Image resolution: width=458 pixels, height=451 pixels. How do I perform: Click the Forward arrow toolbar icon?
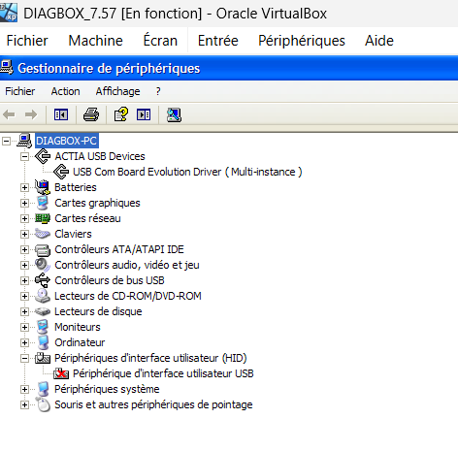[x=31, y=114]
